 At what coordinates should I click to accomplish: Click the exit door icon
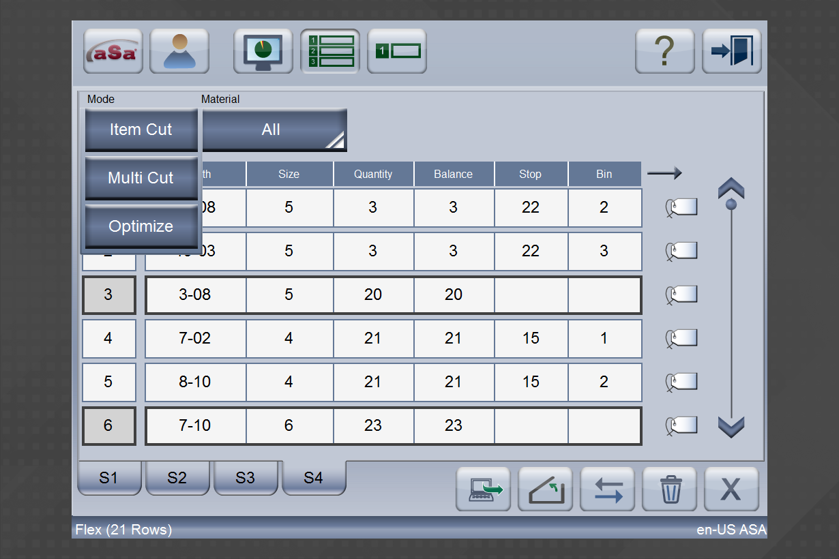pos(731,51)
